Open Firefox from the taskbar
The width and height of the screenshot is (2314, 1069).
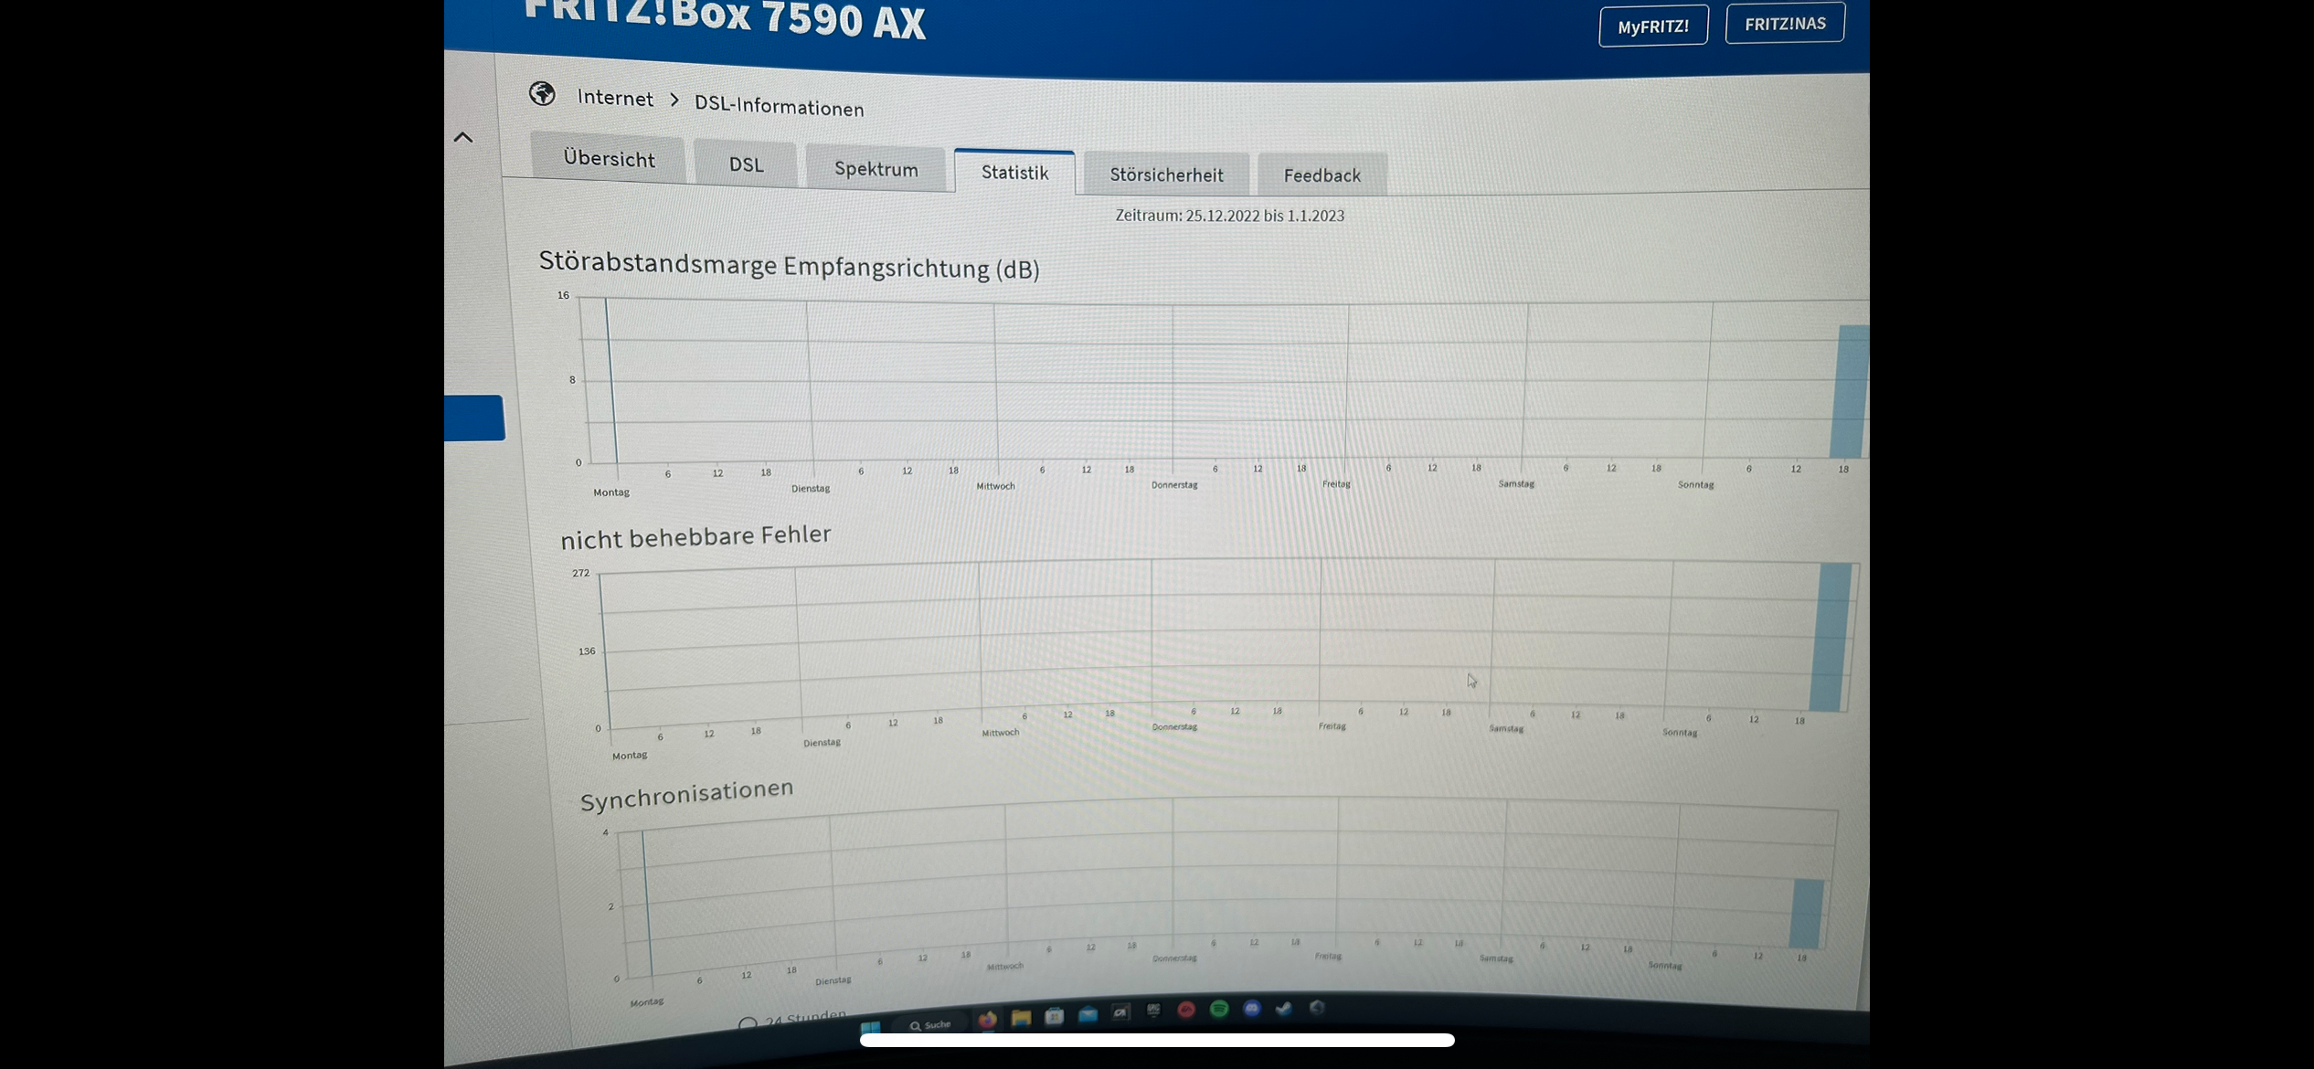coord(987,1020)
